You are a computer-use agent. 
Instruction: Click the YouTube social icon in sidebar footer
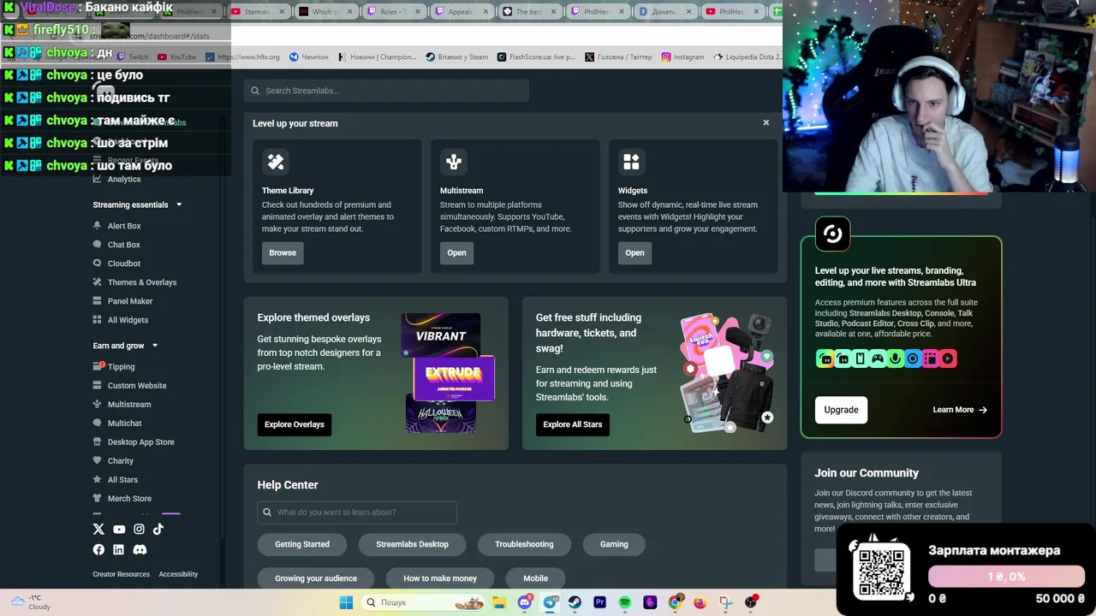click(119, 530)
